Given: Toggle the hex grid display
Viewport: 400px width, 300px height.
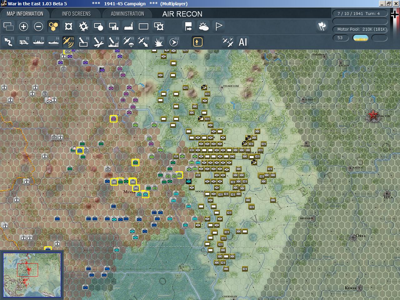Looking at the screenshot, I should [53, 27].
